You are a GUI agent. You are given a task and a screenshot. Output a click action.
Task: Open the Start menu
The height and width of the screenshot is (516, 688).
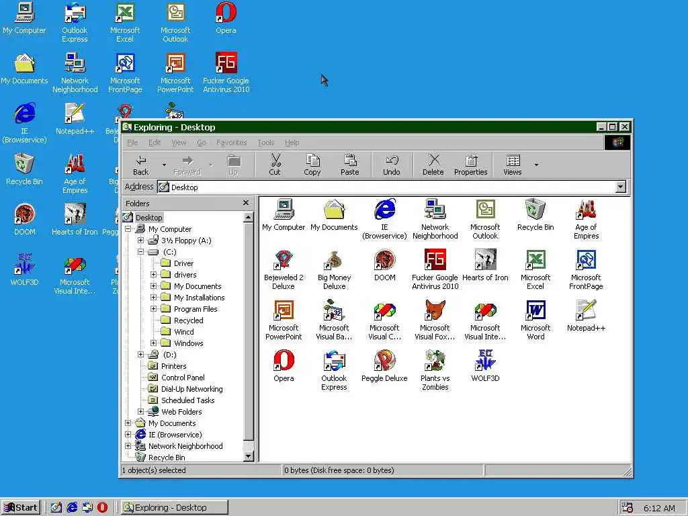[21, 508]
